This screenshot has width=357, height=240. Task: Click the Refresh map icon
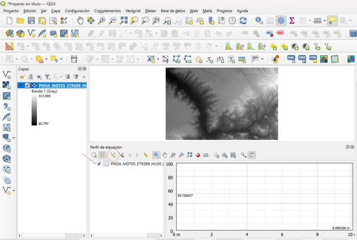(x=243, y=21)
